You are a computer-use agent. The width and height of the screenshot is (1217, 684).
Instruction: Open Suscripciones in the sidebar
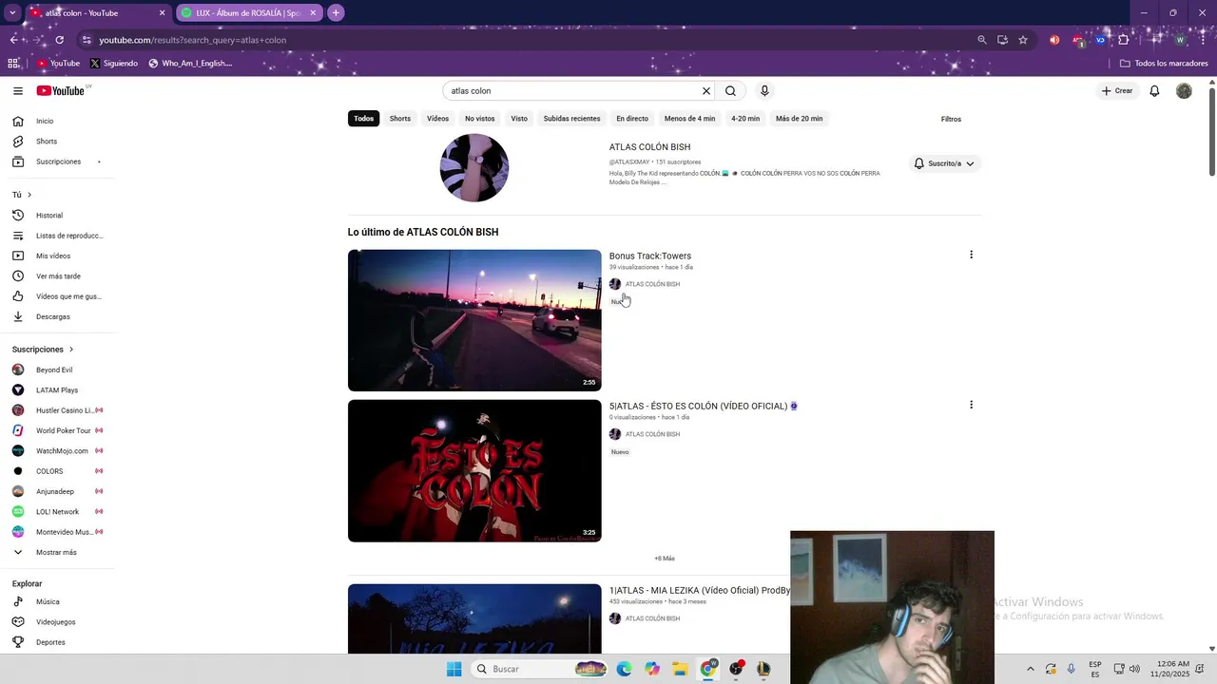pyautogui.click(x=57, y=161)
